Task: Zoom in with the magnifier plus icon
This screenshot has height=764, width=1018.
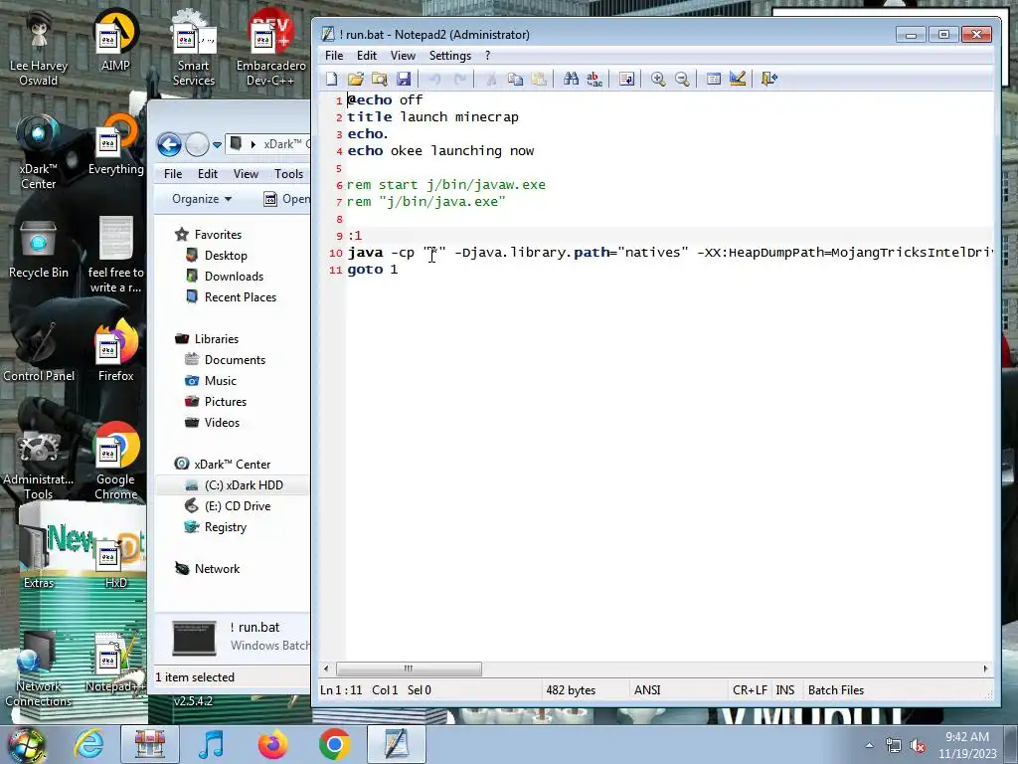Action: point(658,79)
